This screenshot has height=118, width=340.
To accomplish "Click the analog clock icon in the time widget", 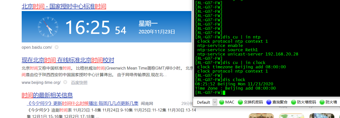I will pos(48,27).
